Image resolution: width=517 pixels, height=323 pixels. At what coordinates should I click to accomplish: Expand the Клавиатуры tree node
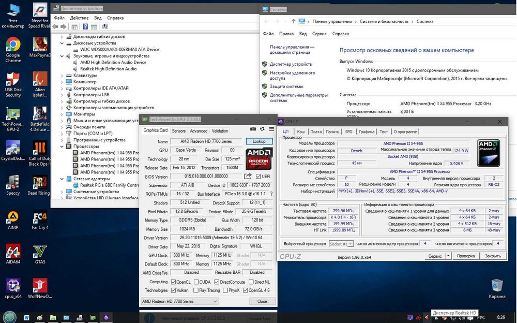pyautogui.click(x=62, y=76)
